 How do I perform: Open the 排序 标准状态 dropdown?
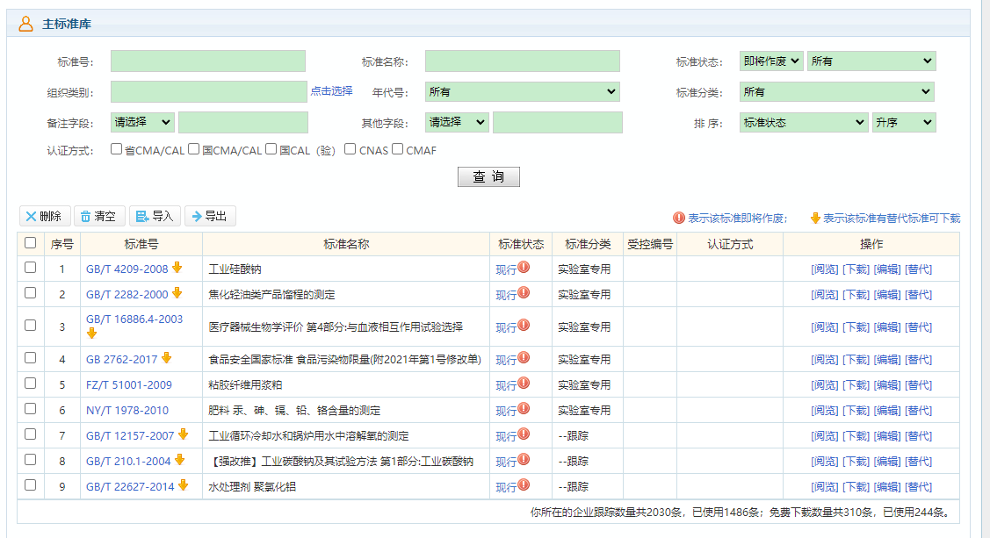pos(804,122)
